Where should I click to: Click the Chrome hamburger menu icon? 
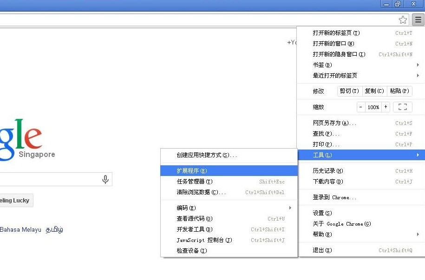pos(418,20)
